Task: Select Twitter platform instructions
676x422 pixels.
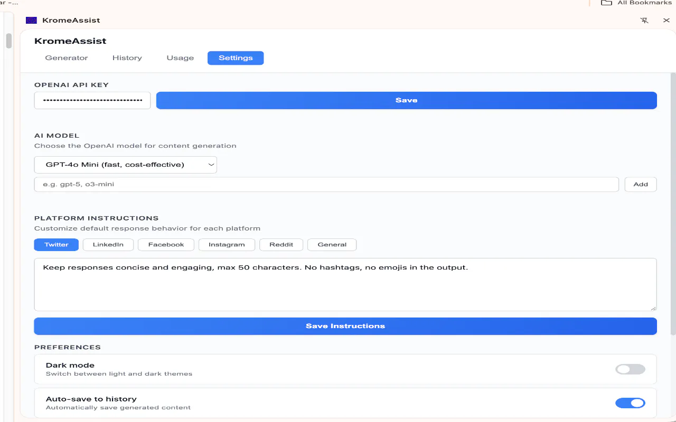Action: click(57, 245)
